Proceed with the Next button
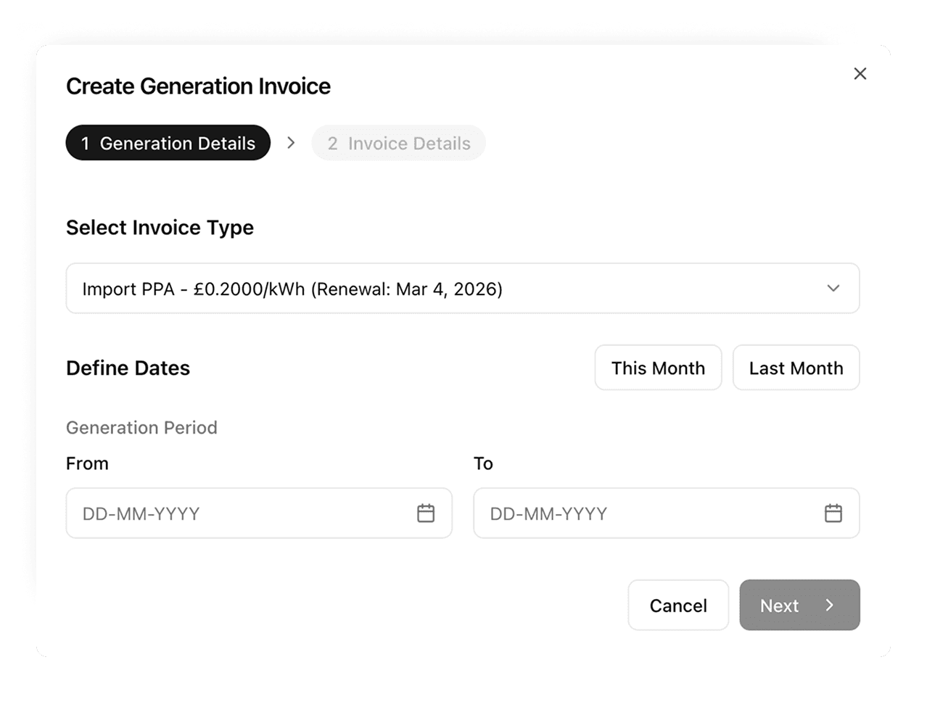This screenshot has width=927, height=702. tap(799, 605)
